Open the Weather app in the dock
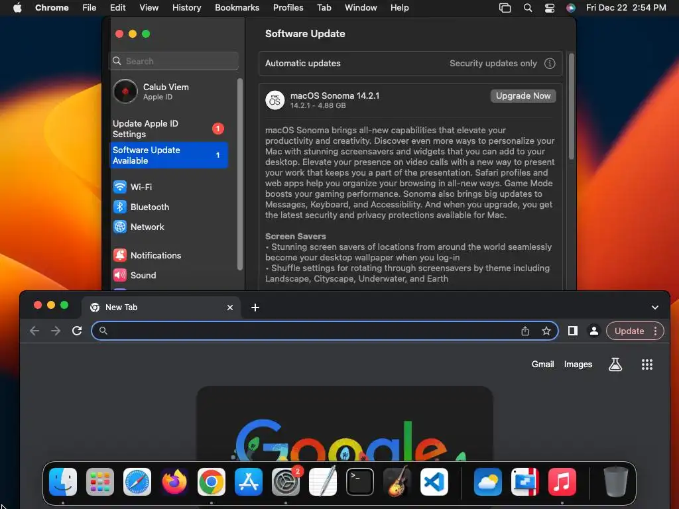Image resolution: width=679 pixels, height=509 pixels. [488, 482]
